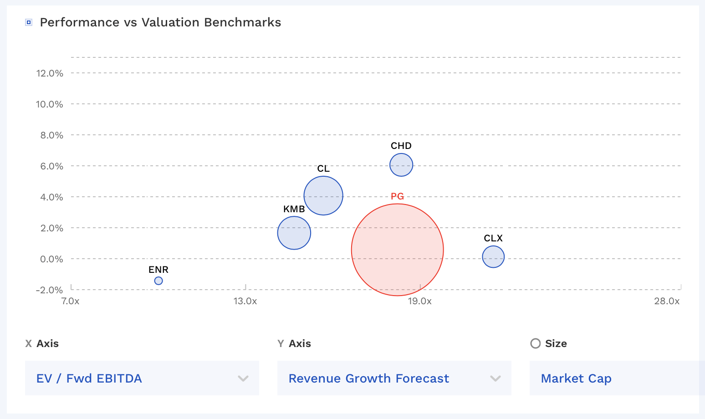This screenshot has width=705, height=419.
Task: Click the PG red bubble
Action: point(397,250)
